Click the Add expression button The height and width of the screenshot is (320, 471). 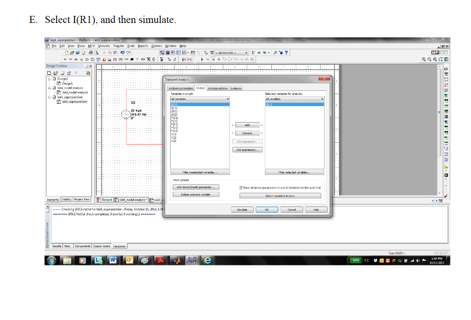[x=247, y=149]
